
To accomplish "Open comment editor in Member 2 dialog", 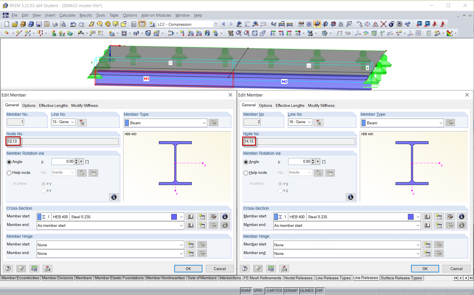I will [x=258, y=269].
